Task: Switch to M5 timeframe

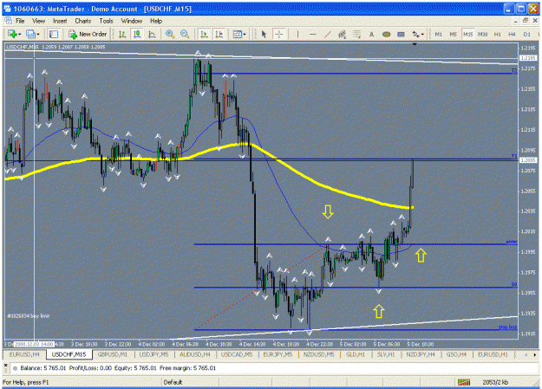Action: 453,34
